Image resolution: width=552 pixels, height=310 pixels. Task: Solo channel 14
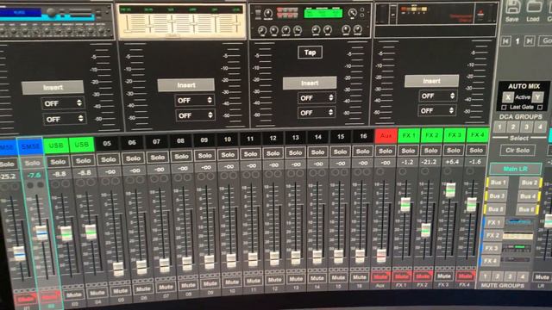tap(317, 152)
